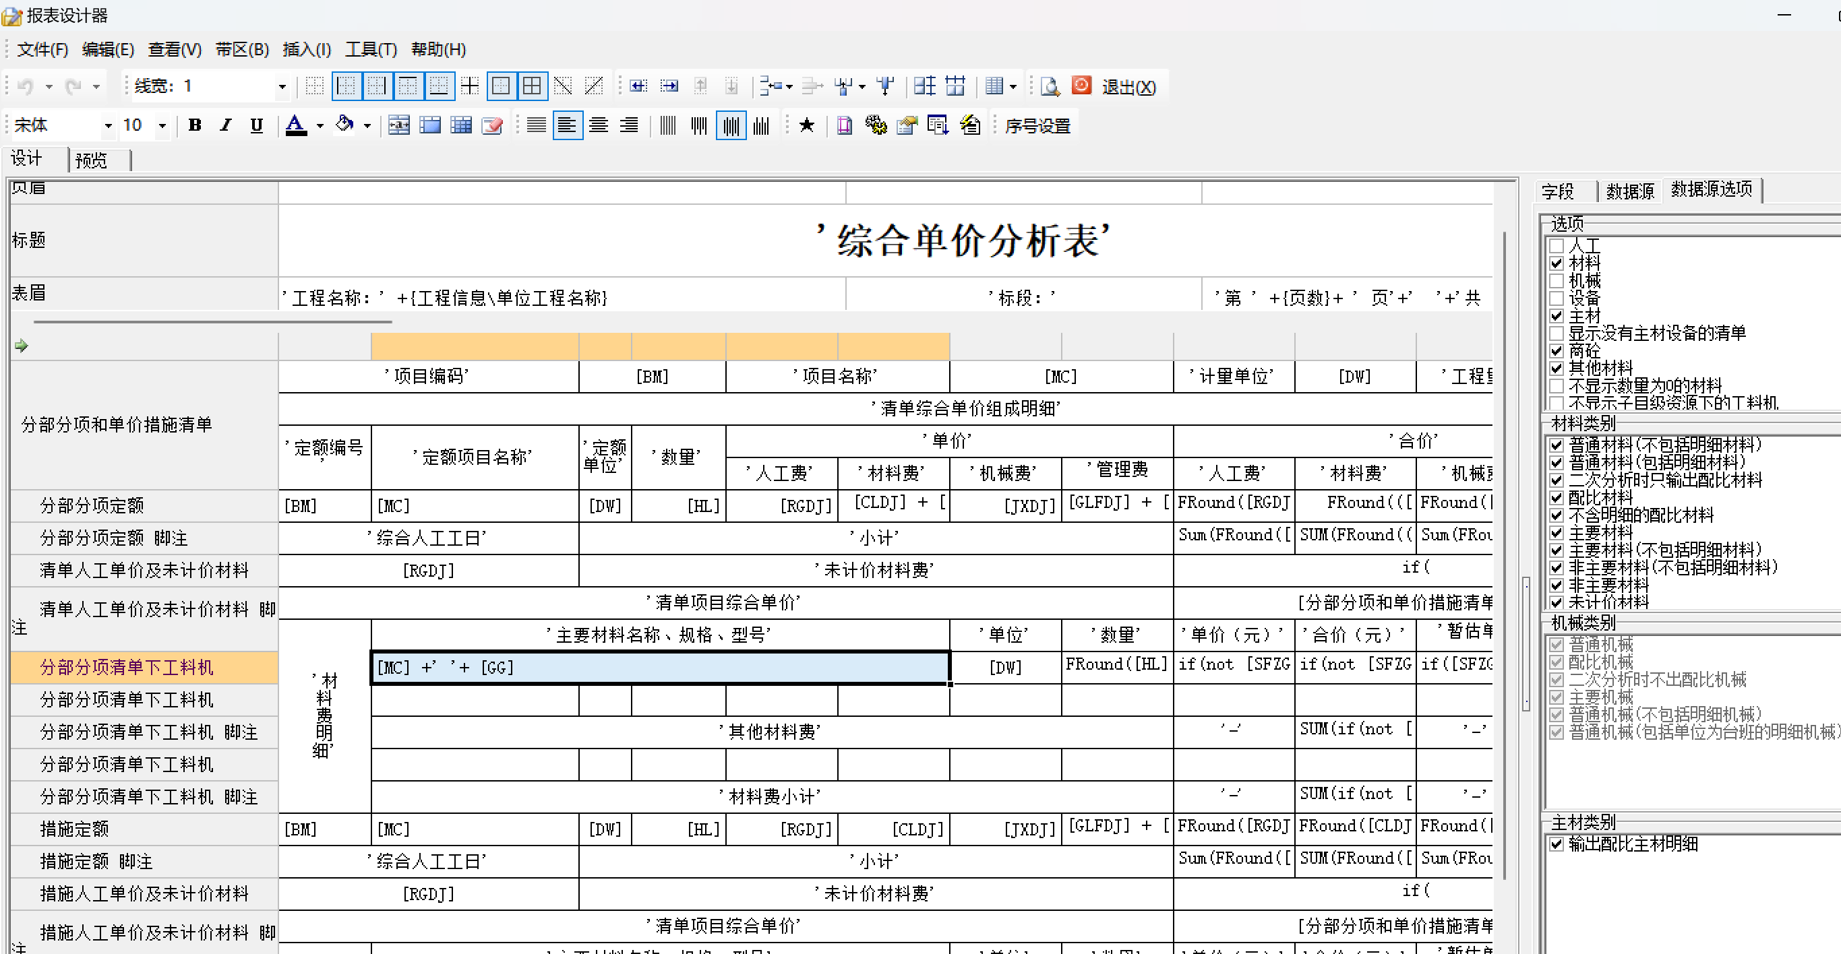
Task: Click the merge cells icon
Action: click(x=399, y=126)
